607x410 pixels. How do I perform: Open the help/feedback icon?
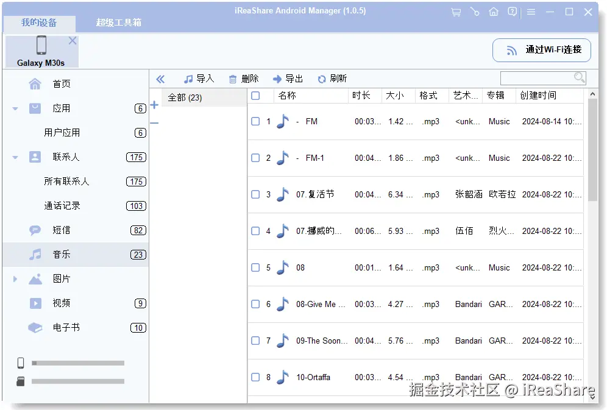[x=512, y=11]
